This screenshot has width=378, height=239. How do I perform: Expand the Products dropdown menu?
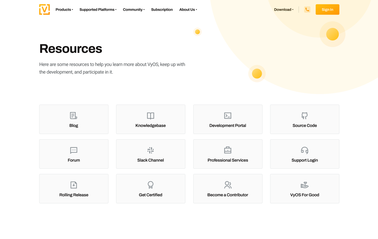pos(64,9)
